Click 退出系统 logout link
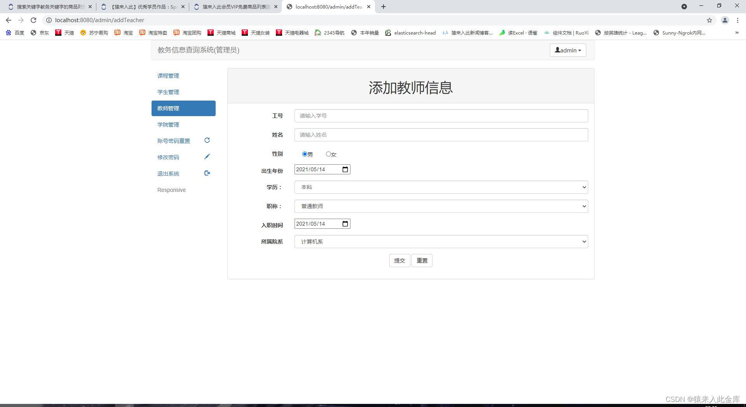Viewport: 746px width, 407px height. 168,174
